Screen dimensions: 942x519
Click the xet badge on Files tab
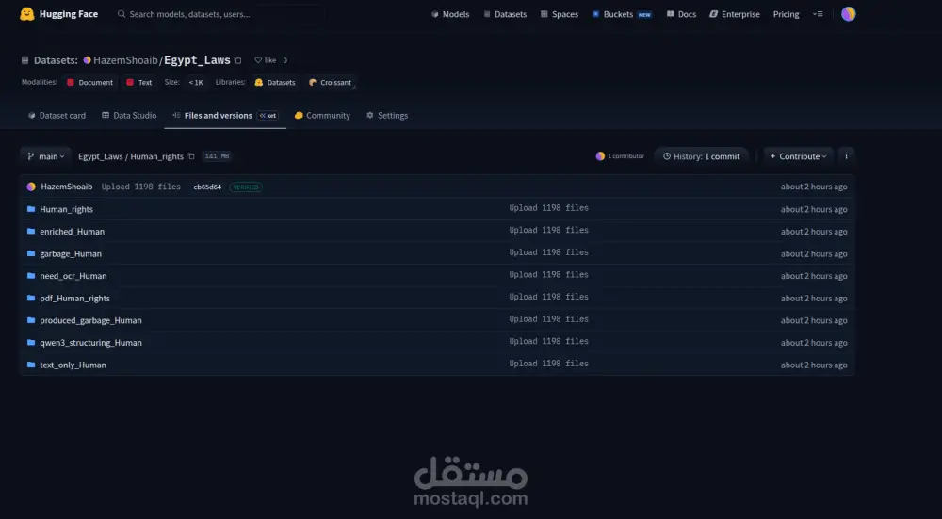pyautogui.click(x=268, y=115)
